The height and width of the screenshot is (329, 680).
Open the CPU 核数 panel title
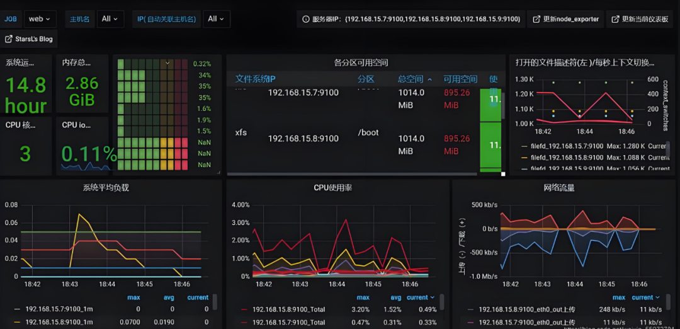point(20,125)
